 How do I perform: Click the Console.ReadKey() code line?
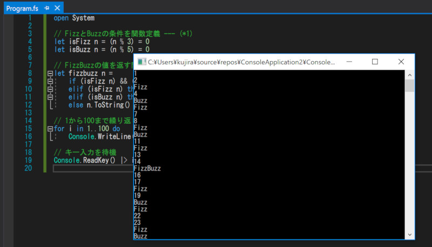(86, 161)
